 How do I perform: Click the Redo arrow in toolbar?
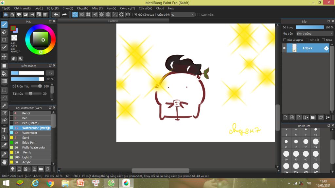64,14
